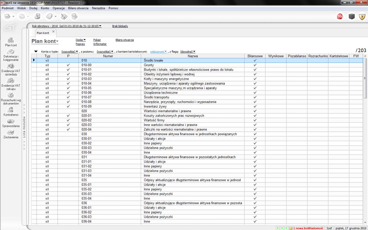Sort by the Numer column header
The image size is (368, 230).
point(110,56)
